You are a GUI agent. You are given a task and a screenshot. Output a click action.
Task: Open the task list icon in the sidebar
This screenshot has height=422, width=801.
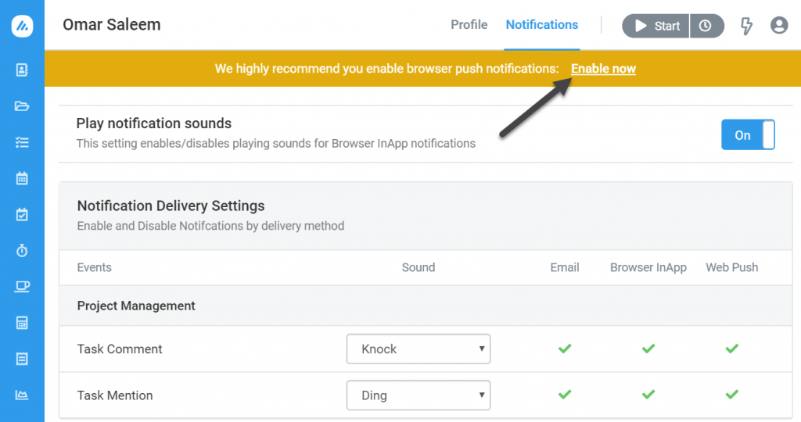click(22, 142)
